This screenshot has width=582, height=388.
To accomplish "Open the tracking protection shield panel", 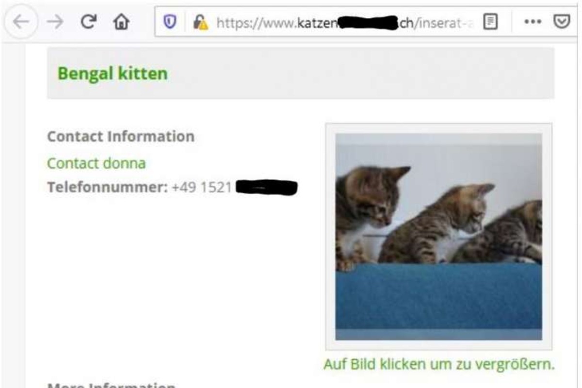I will point(169,22).
